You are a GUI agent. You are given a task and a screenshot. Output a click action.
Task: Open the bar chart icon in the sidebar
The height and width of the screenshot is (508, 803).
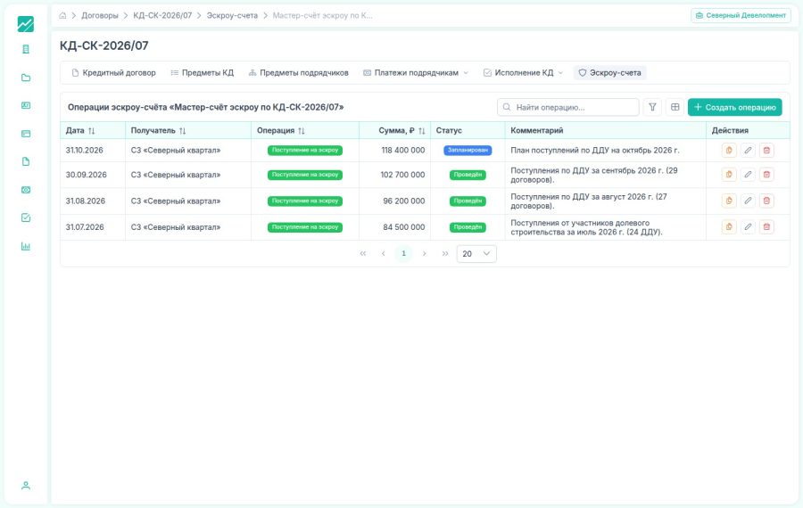coord(26,246)
